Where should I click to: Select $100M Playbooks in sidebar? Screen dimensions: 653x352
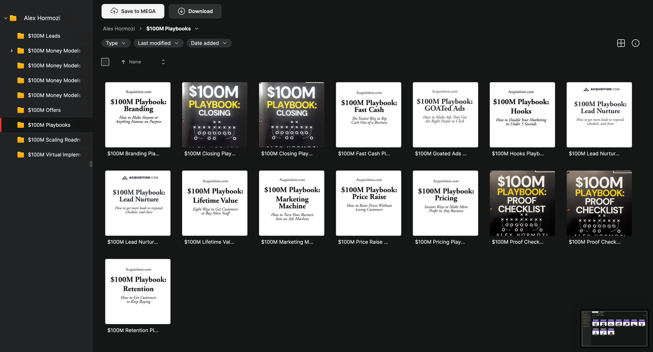point(49,125)
